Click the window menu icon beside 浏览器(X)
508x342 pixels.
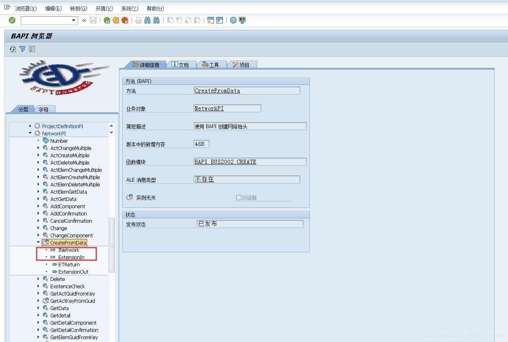tap(7, 8)
